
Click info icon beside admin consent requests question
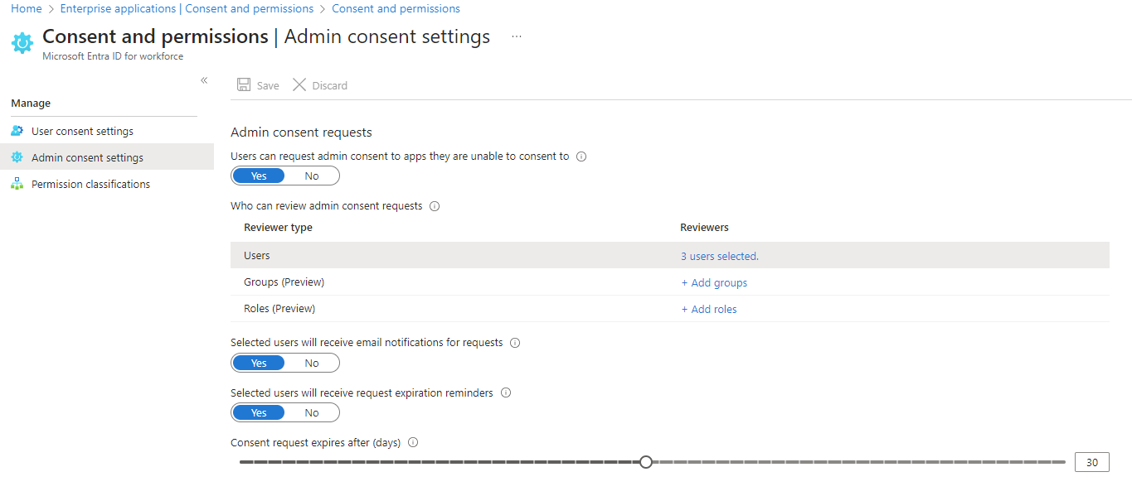point(581,157)
